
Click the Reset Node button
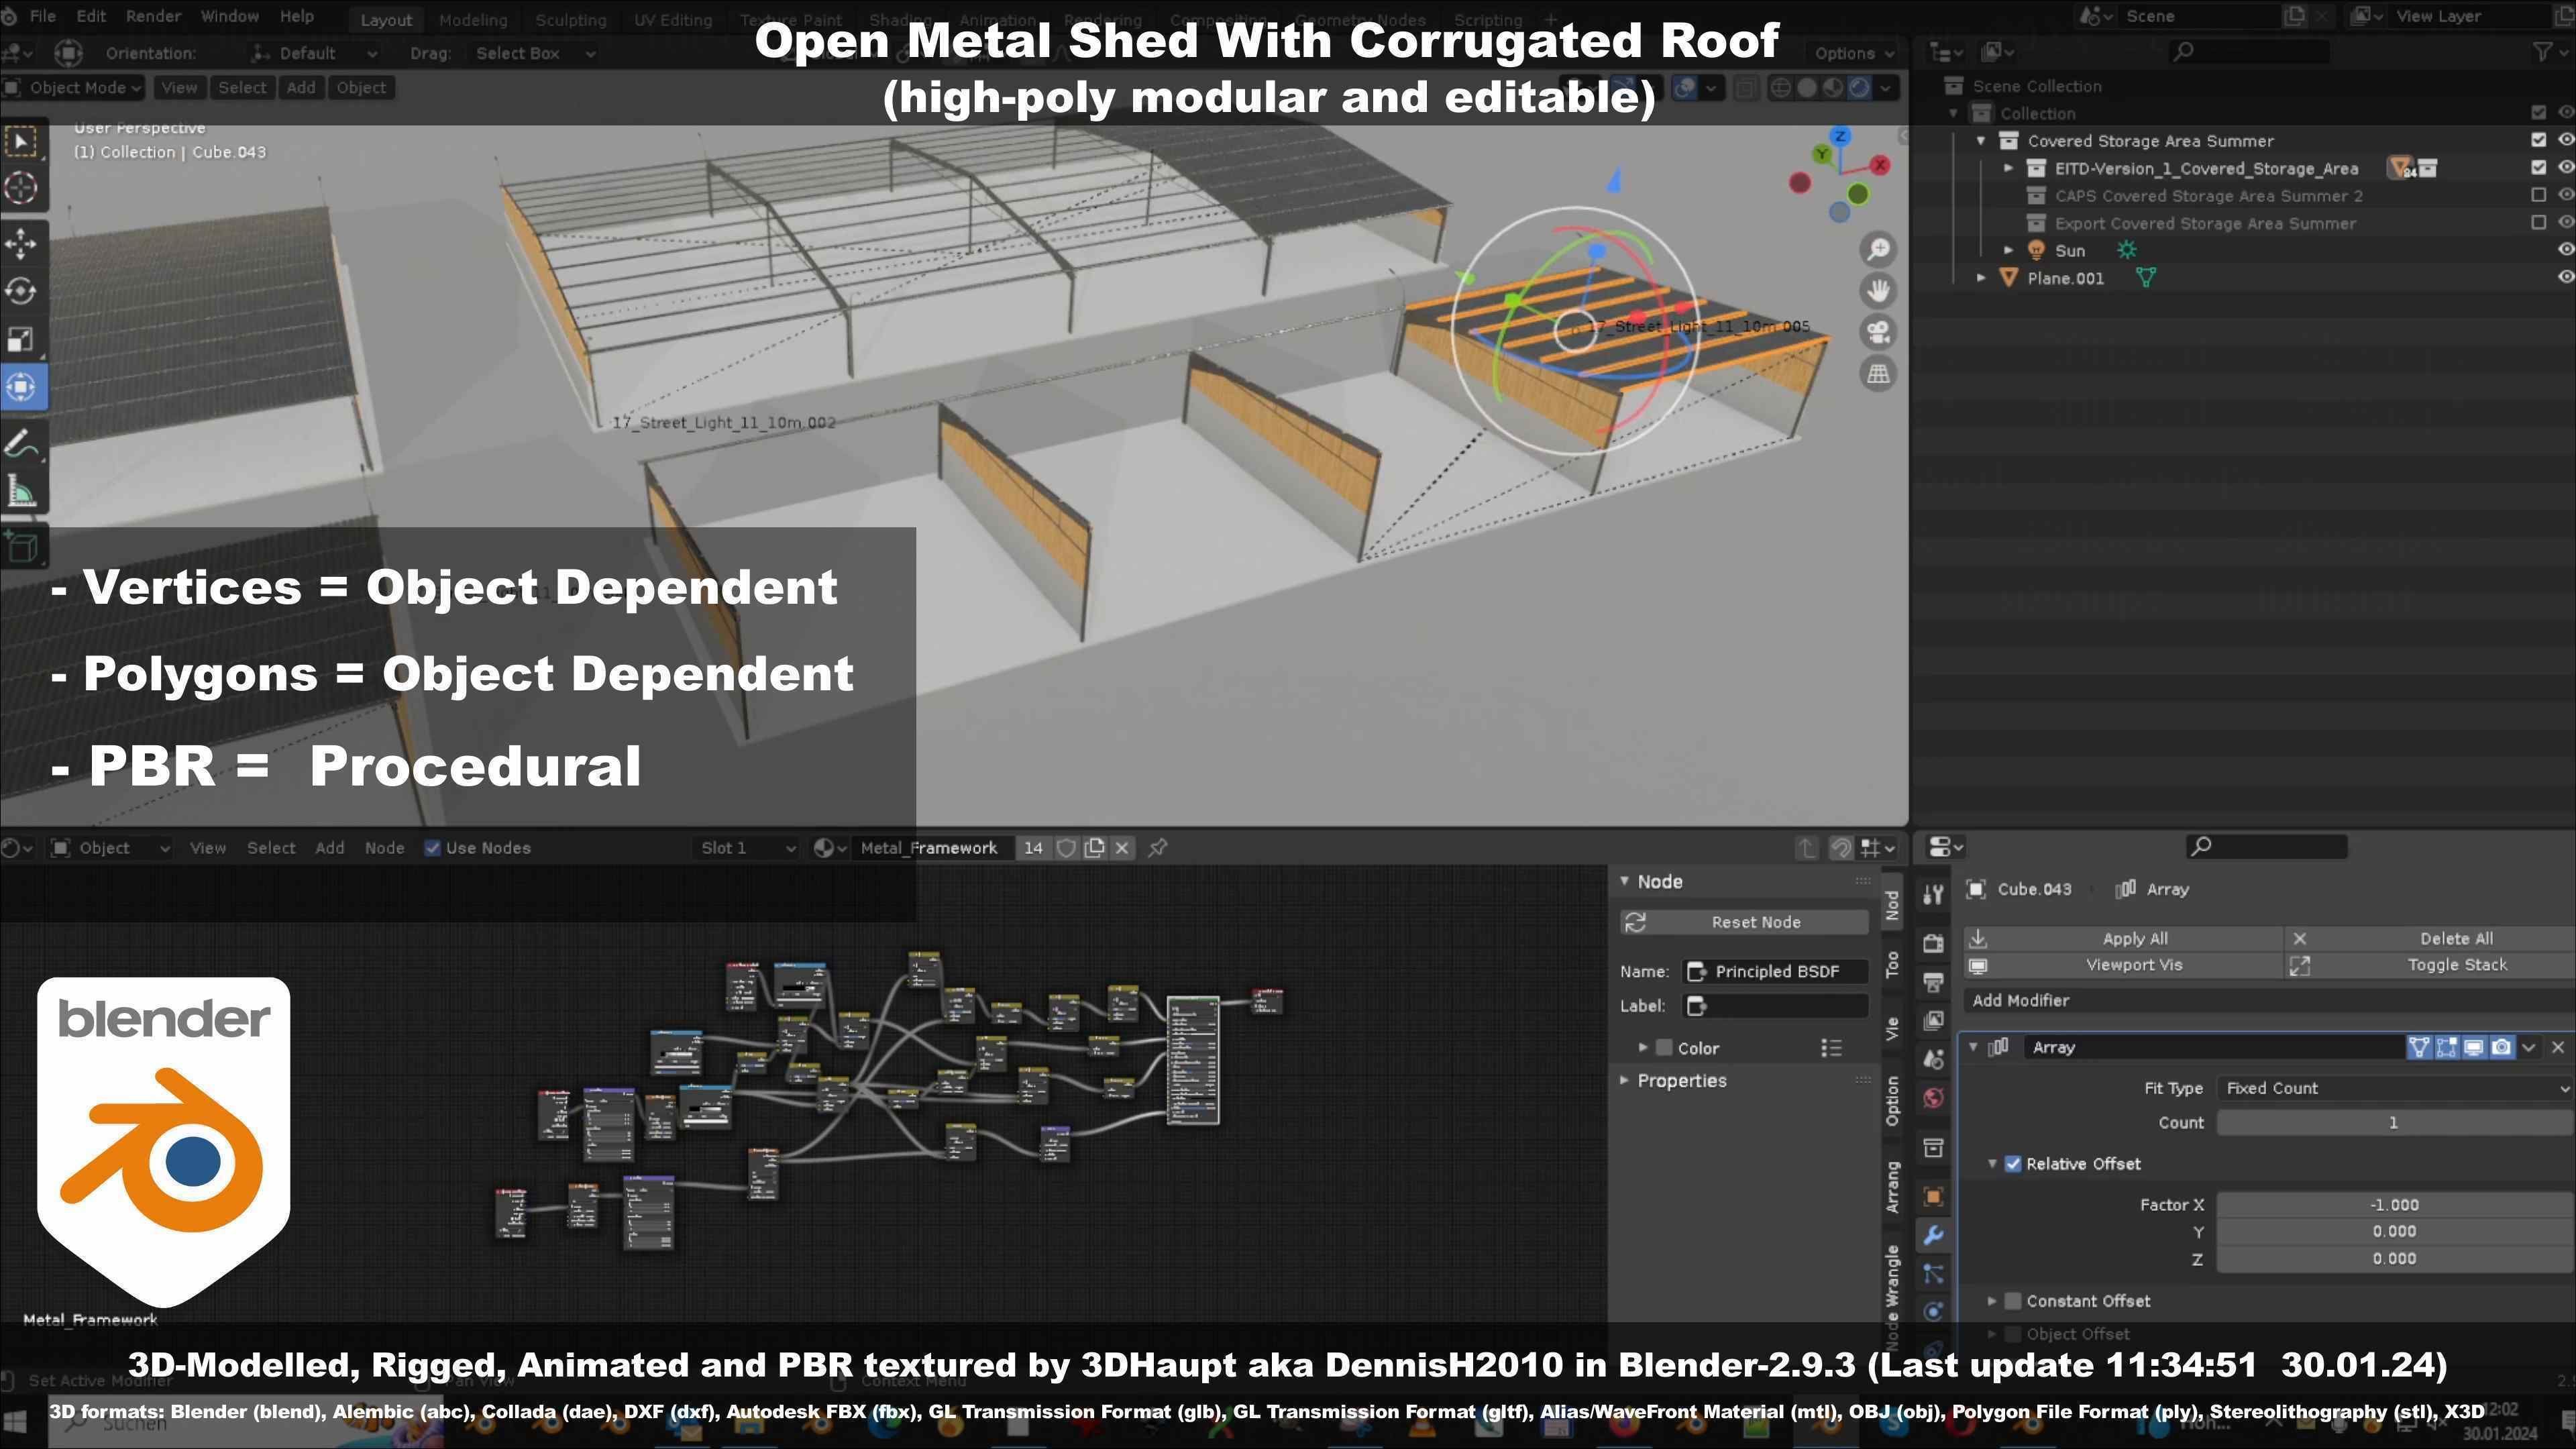(1745, 922)
